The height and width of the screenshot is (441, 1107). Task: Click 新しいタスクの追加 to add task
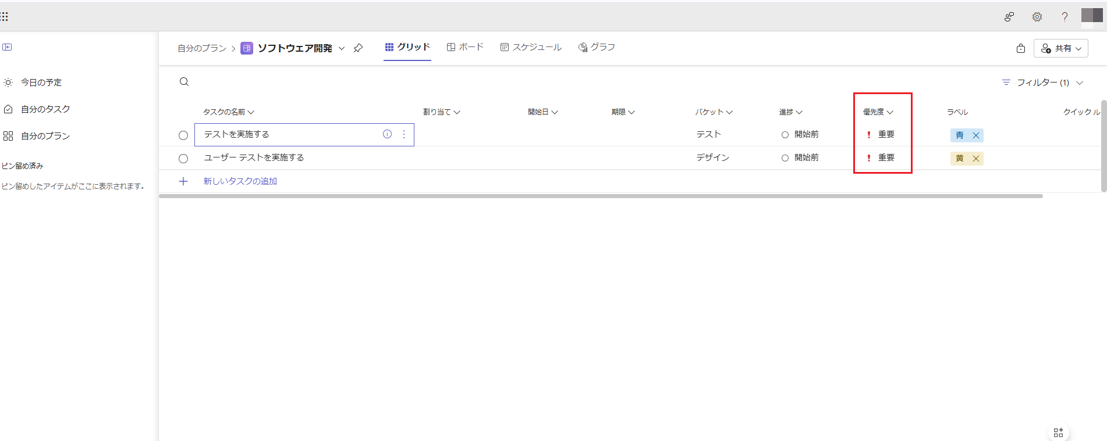[240, 181]
